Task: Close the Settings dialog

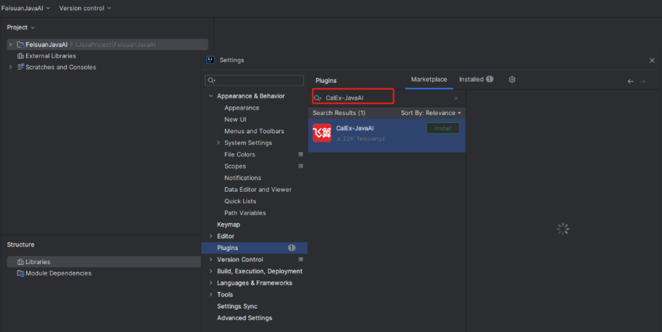Action: 652,60
